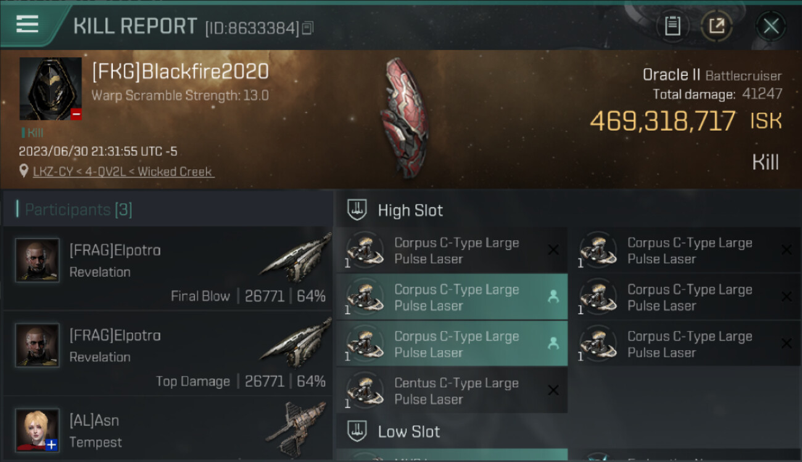Select Elpotro Final Blow participant entry

[x=168, y=268]
